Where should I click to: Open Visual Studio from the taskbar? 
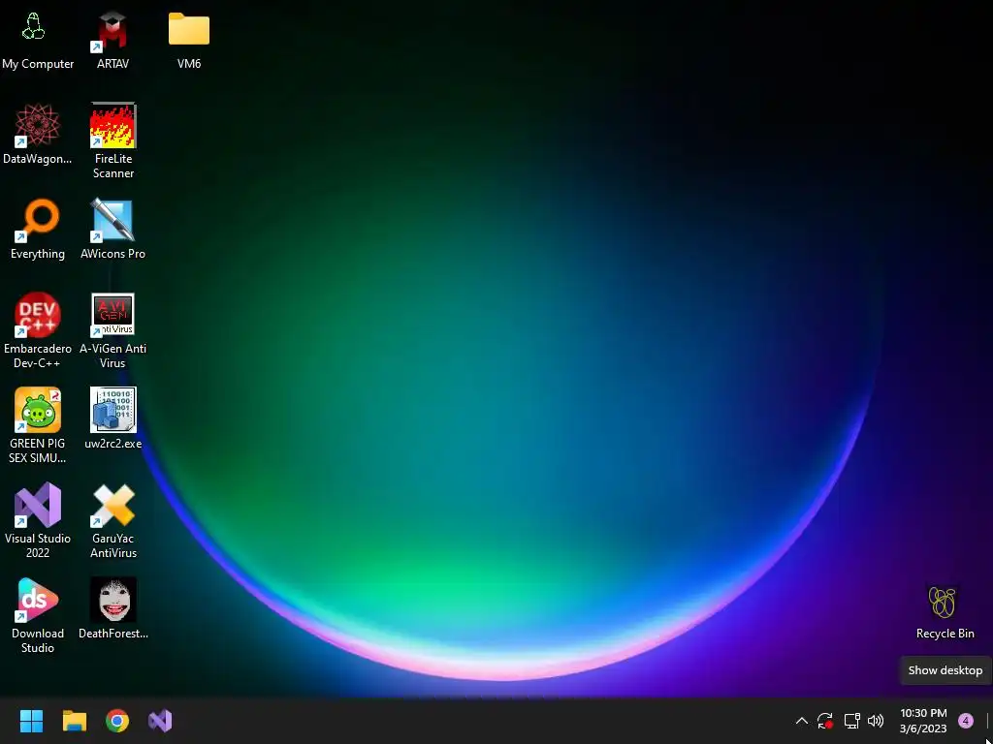[x=160, y=721]
